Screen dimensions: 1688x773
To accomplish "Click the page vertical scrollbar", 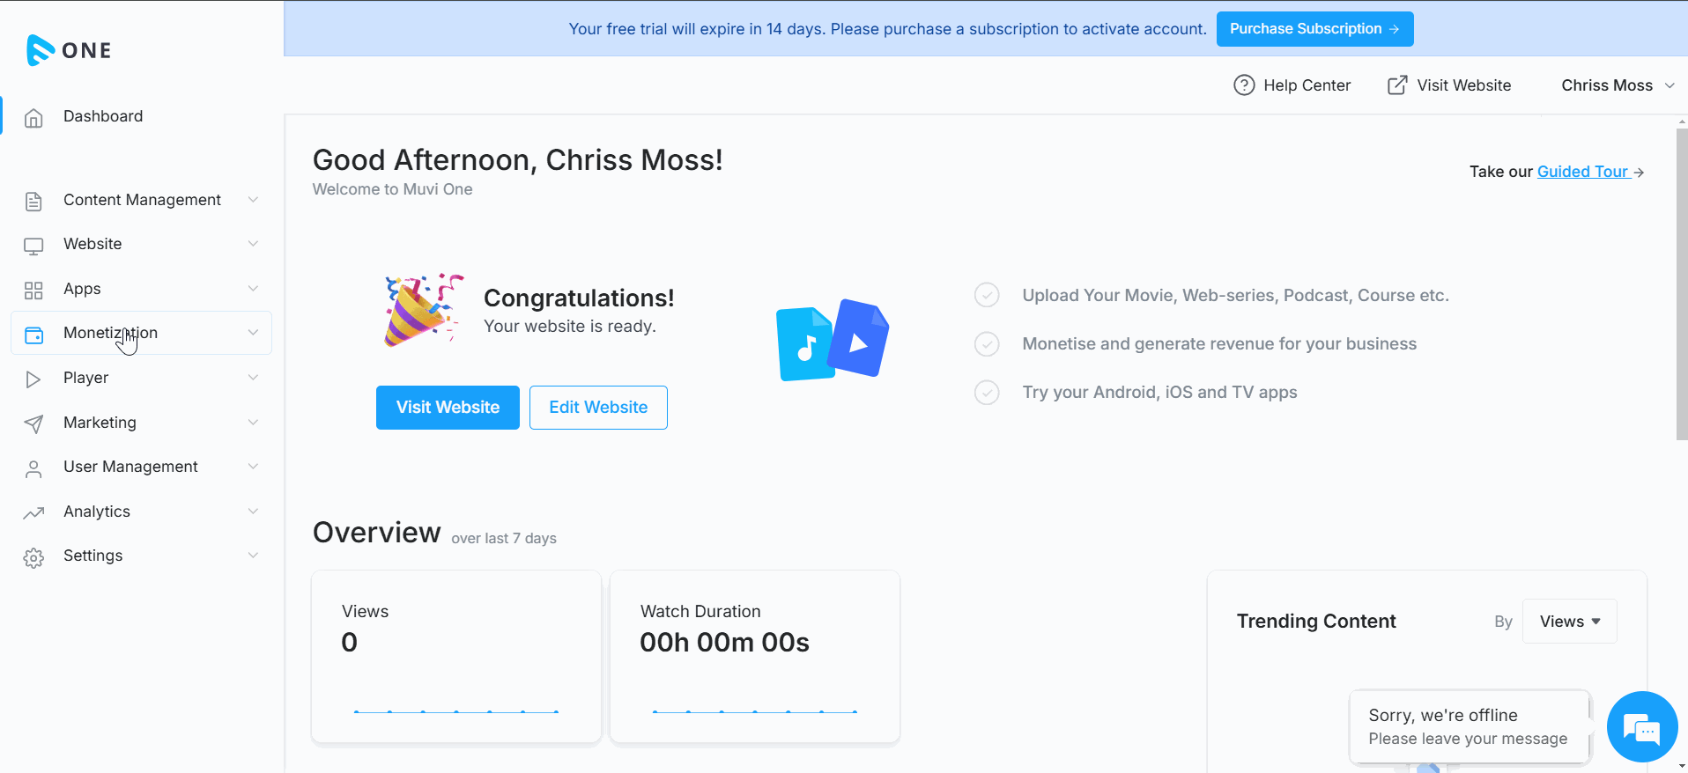I will (1681, 283).
